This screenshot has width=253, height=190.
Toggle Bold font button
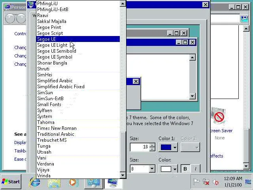pyautogui.click(x=185, y=169)
